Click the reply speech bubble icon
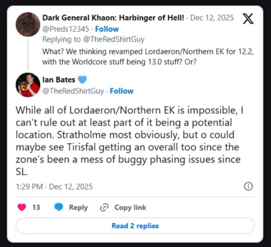This screenshot has height=247, width=271. coord(59,207)
